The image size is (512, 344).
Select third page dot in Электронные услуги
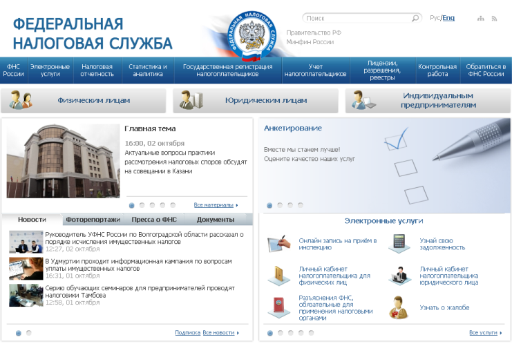(x=291, y=333)
